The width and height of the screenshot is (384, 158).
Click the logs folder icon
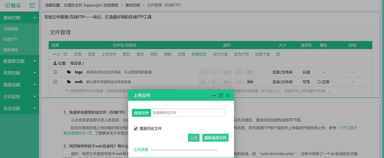click(69, 72)
